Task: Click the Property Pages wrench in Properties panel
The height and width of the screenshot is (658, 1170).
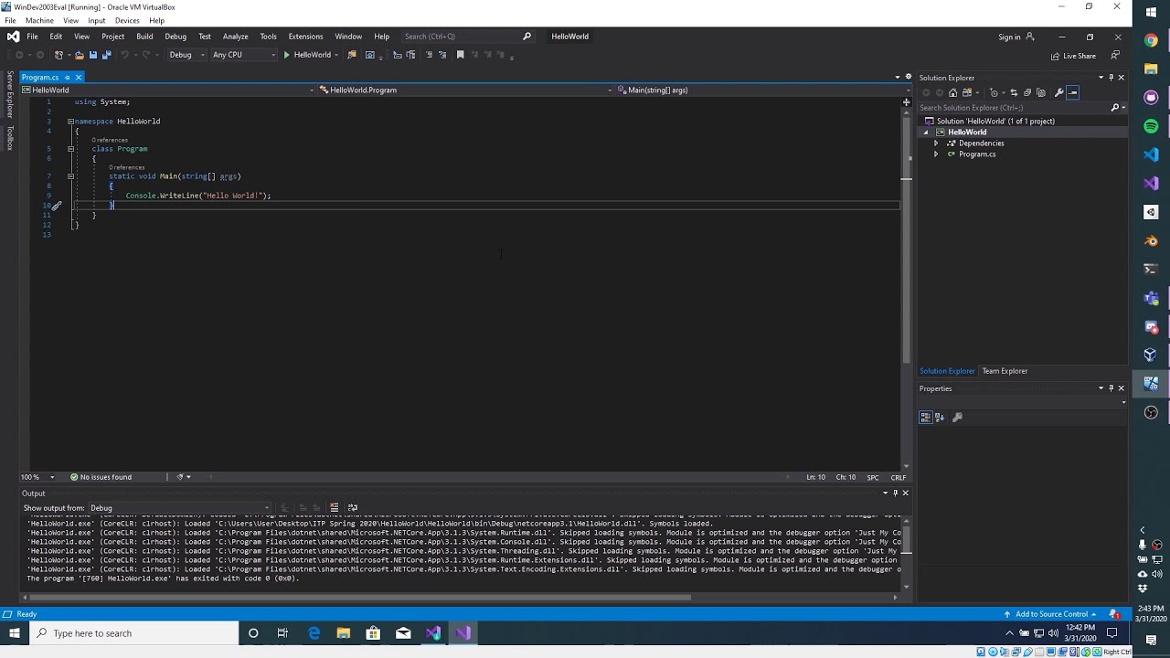Action: tap(957, 418)
